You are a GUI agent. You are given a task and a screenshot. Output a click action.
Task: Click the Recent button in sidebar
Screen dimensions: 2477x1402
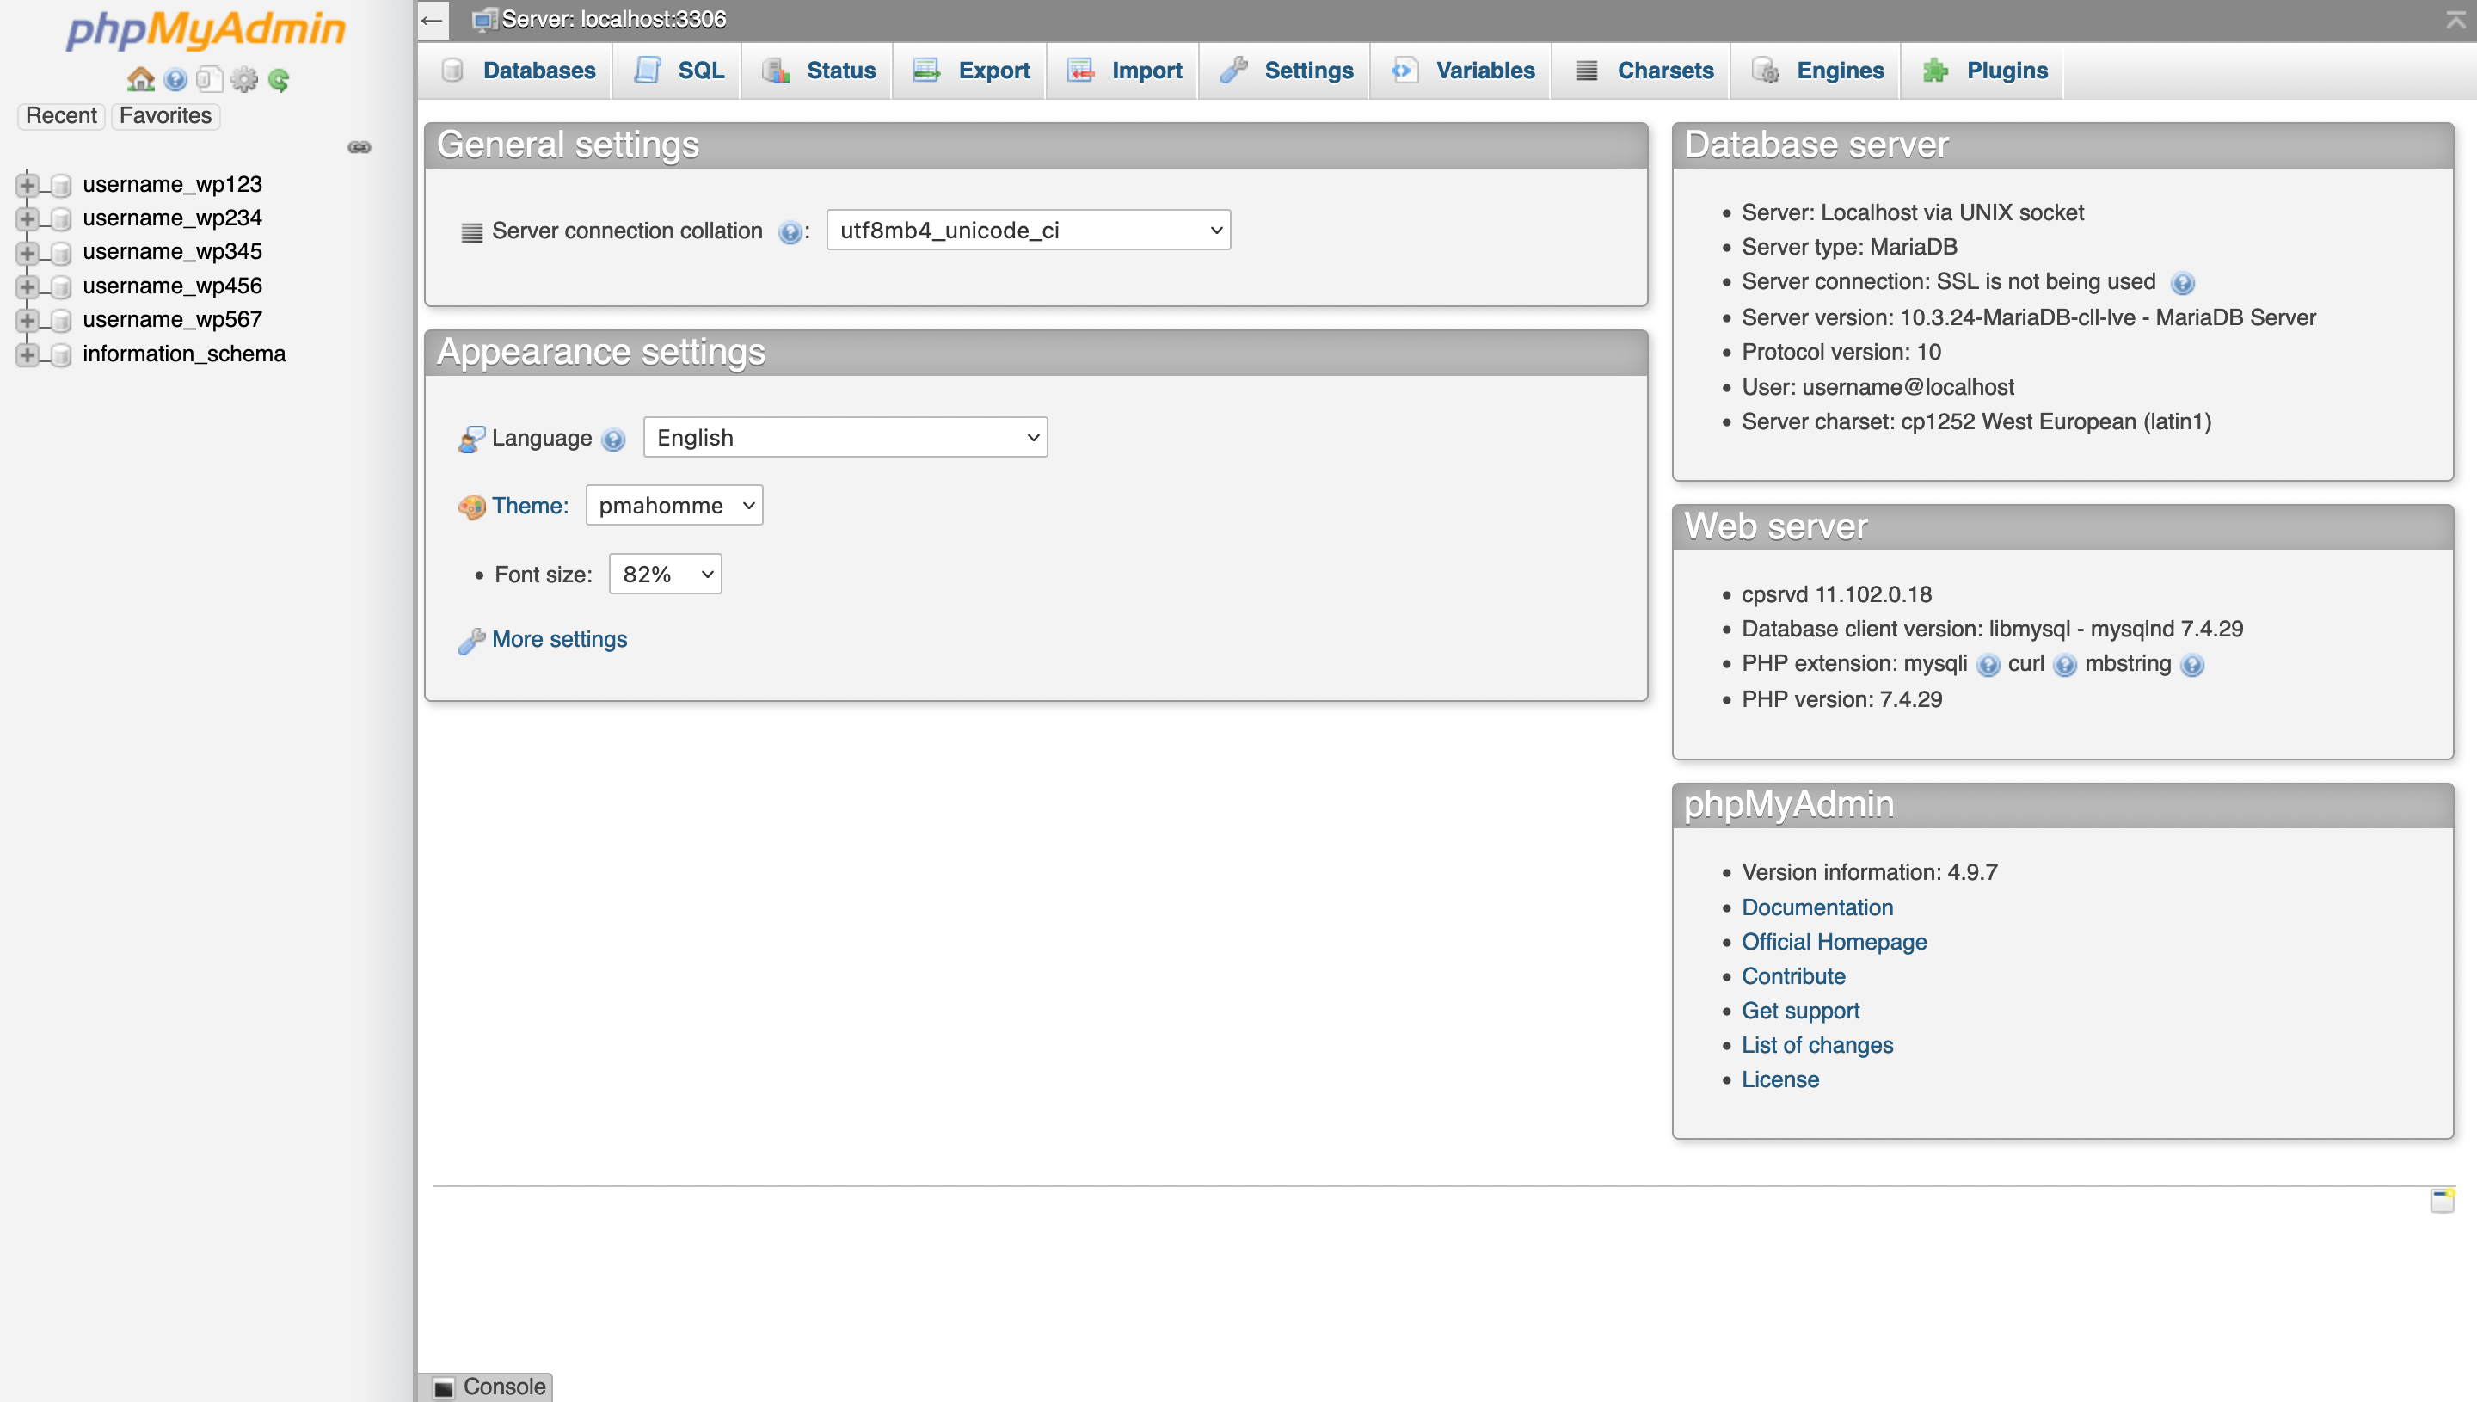(x=61, y=115)
